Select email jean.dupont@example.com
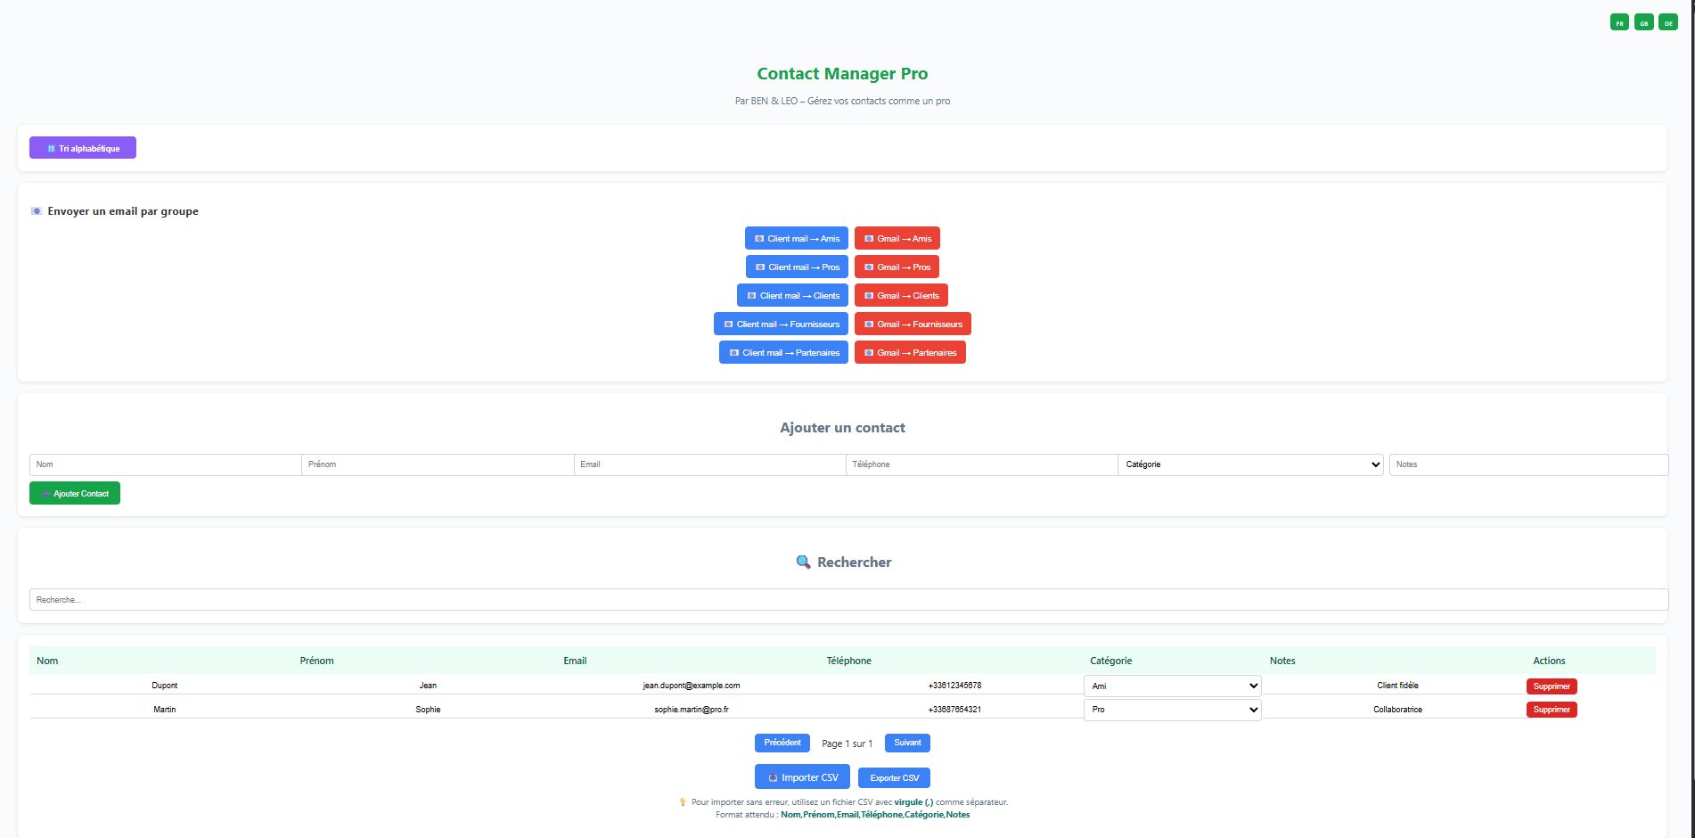 point(692,686)
